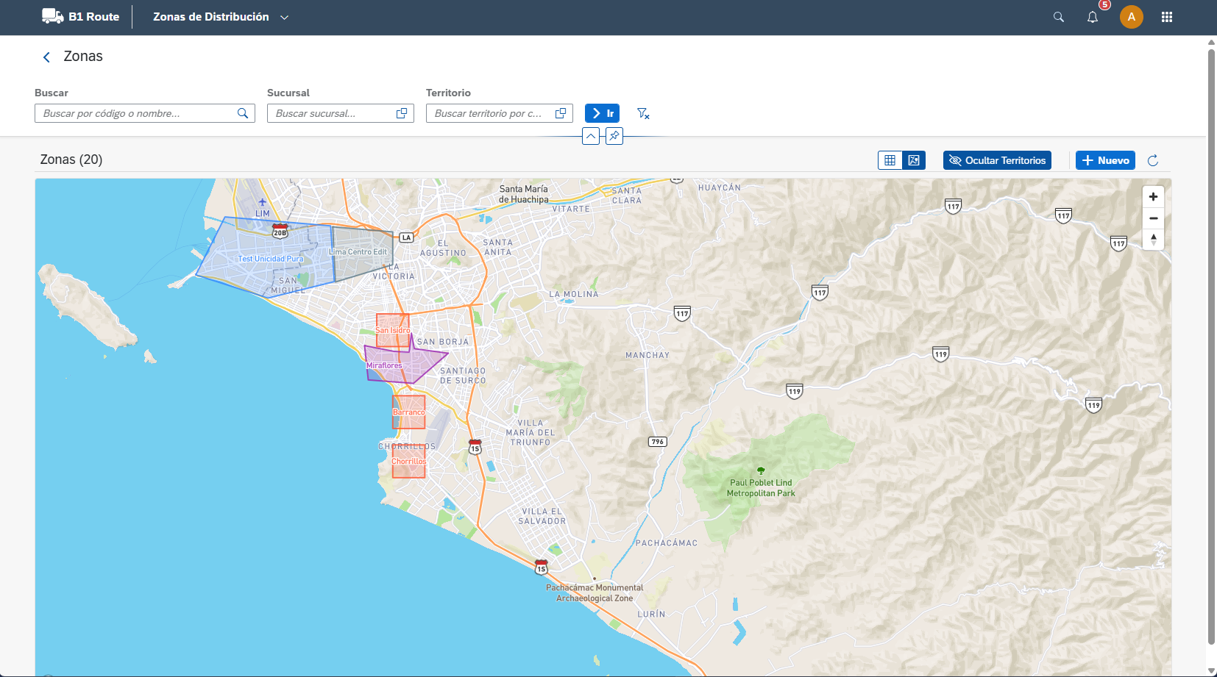Open the notifications bell
The height and width of the screenshot is (677, 1217).
[x=1093, y=17]
